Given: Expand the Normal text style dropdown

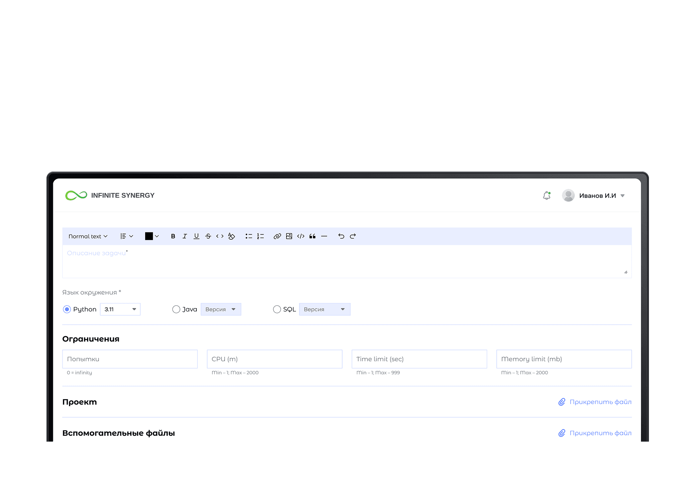Looking at the screenshot, I should coord(88,236).
